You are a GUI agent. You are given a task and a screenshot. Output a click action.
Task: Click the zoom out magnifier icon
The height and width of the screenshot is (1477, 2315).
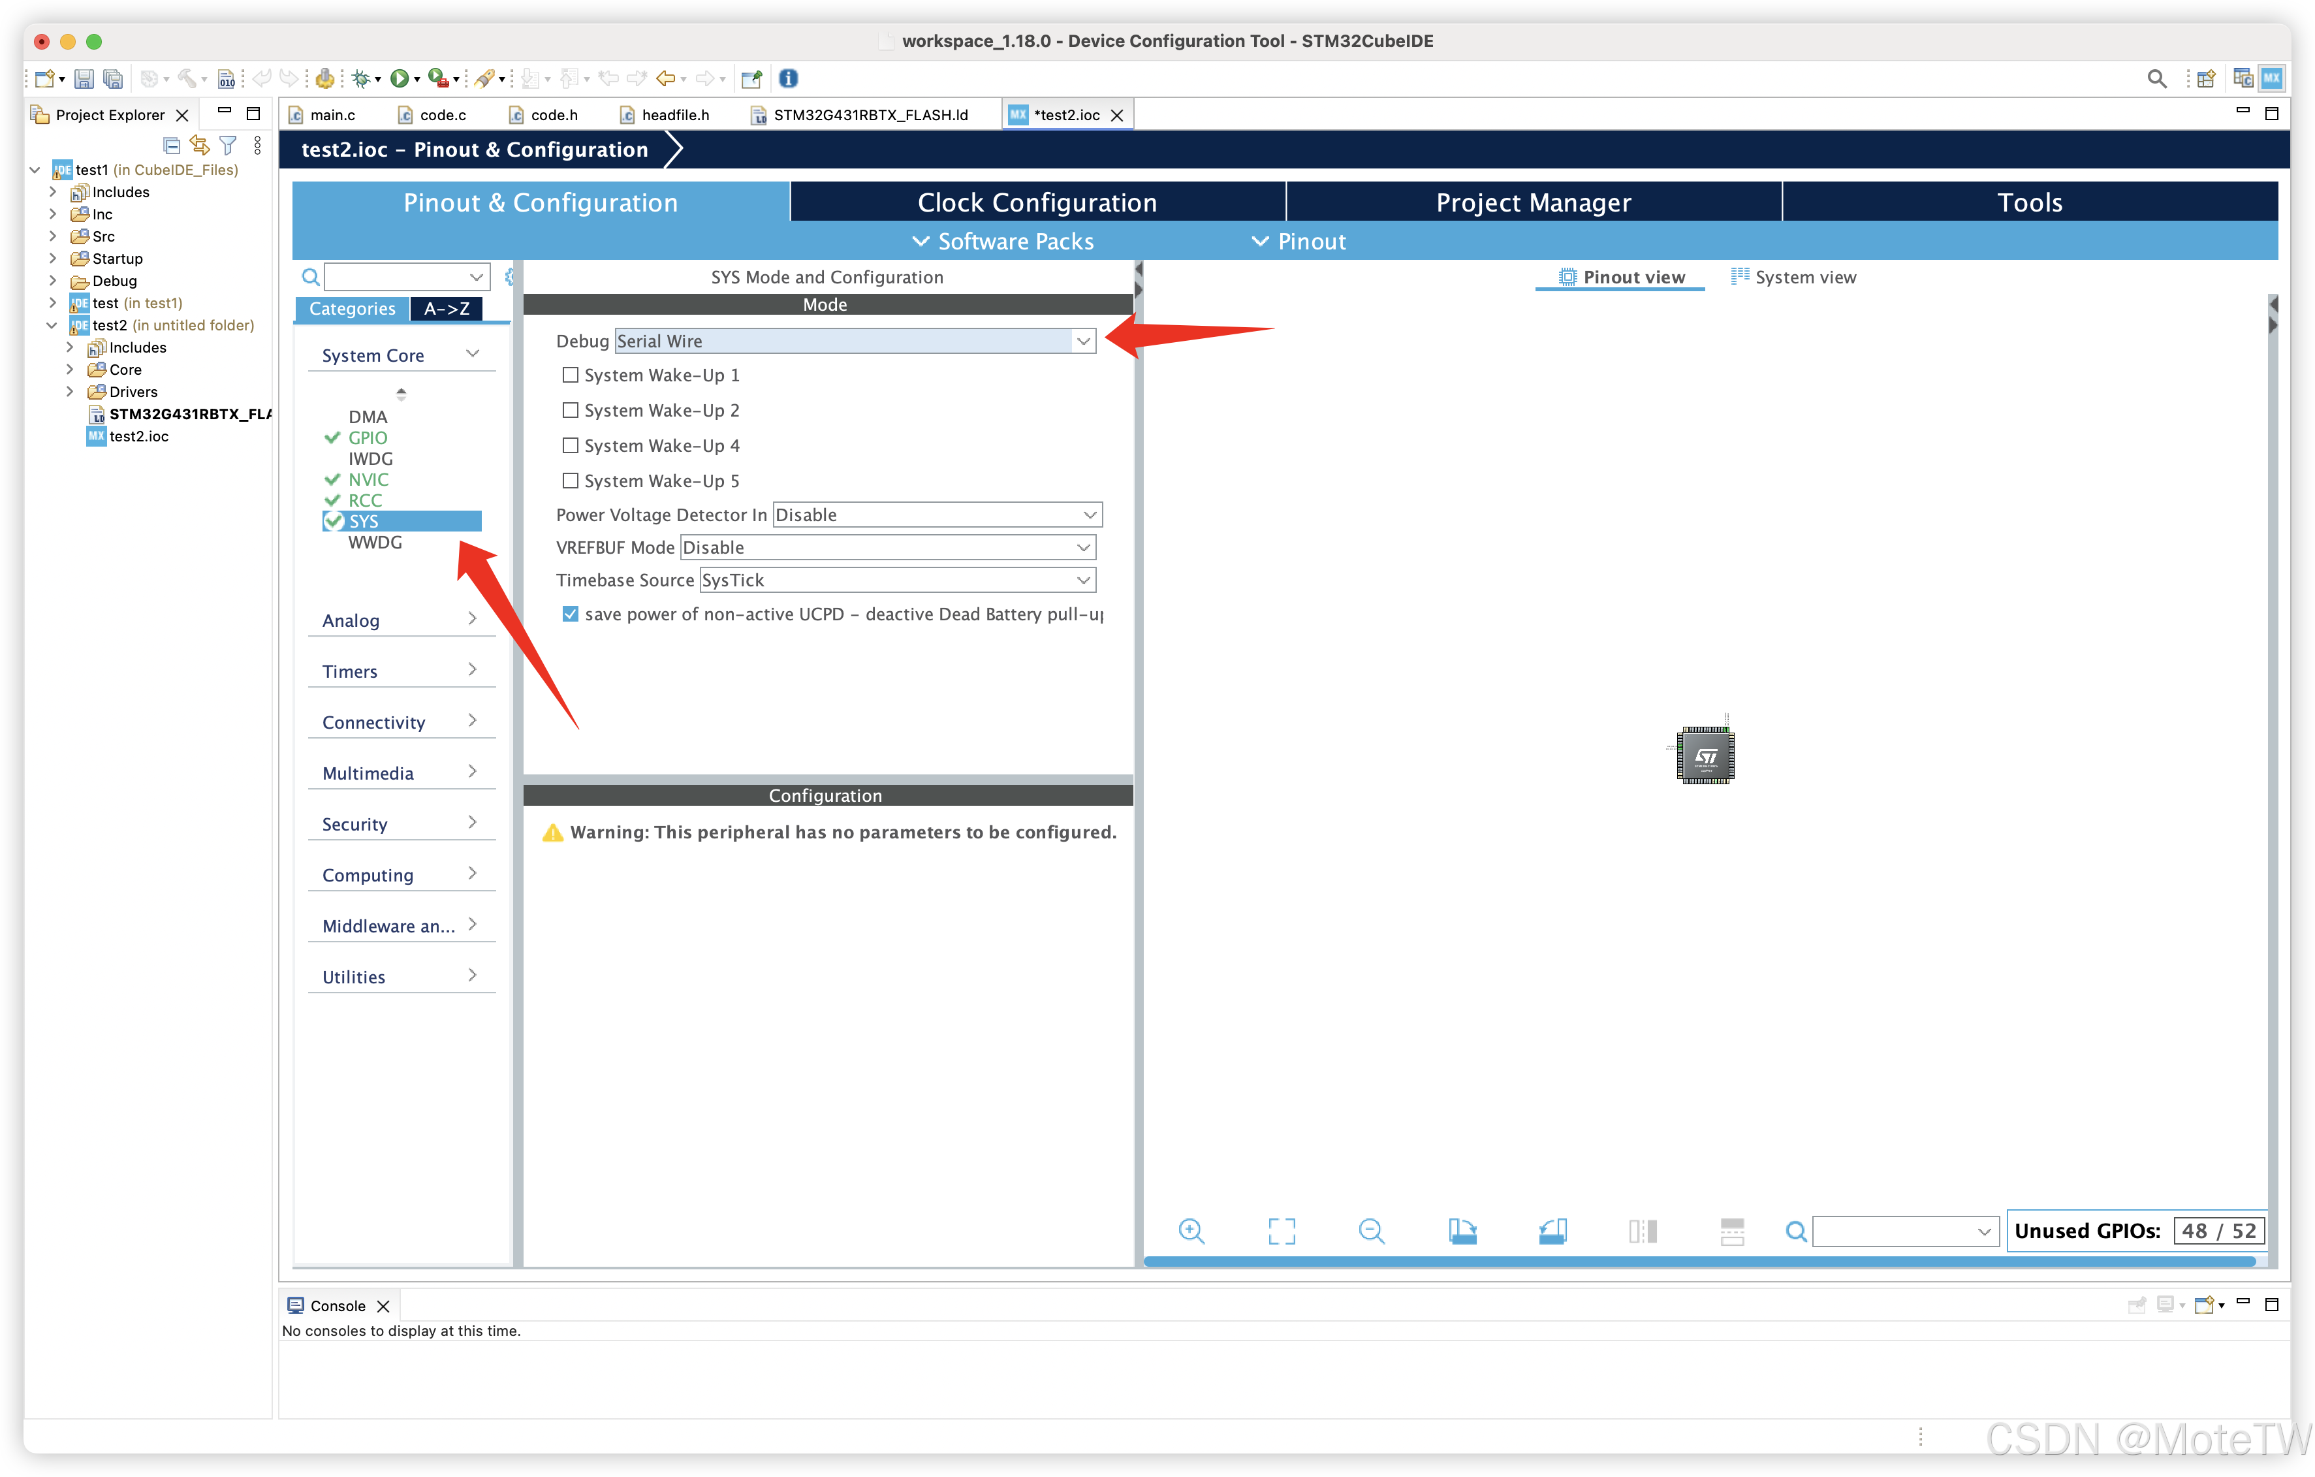tap(1371, 1231)
